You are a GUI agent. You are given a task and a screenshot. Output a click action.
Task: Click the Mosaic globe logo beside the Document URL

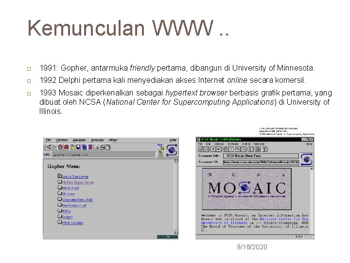click(x=306, y=159)
